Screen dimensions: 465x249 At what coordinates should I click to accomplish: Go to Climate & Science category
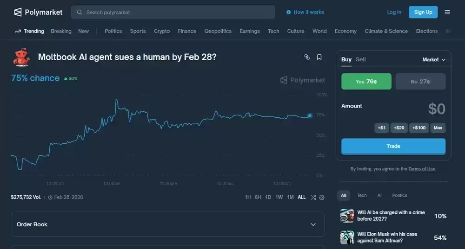point(386,31)
